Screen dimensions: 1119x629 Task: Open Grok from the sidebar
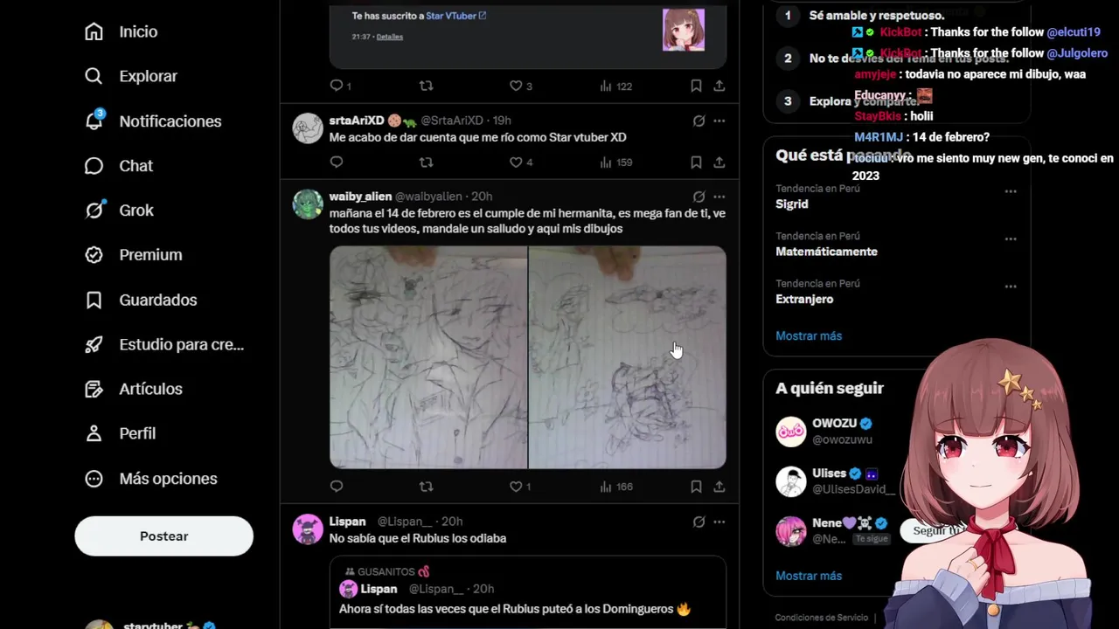136,211
